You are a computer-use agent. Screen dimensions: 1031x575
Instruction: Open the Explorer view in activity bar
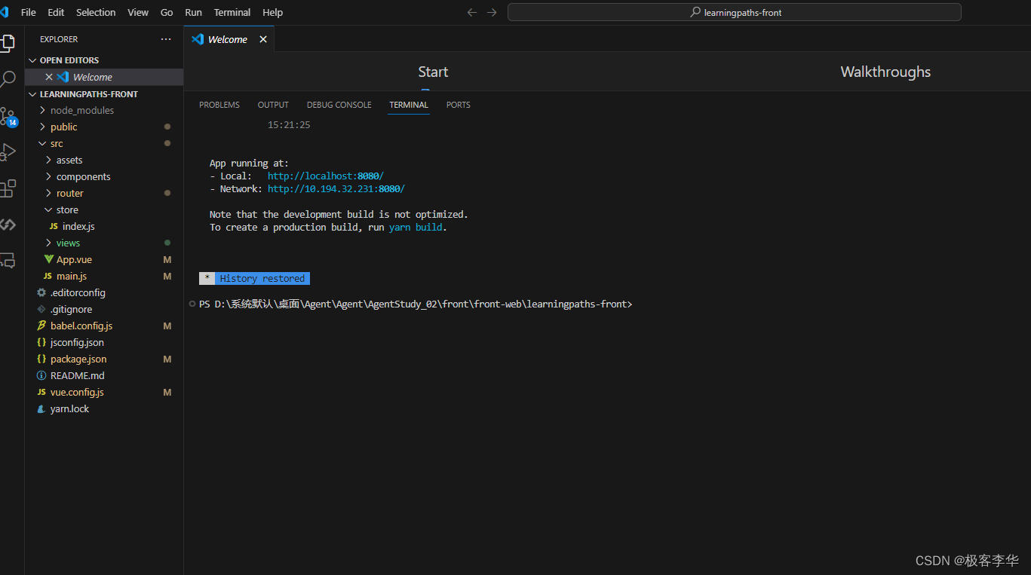click(7, 43)
